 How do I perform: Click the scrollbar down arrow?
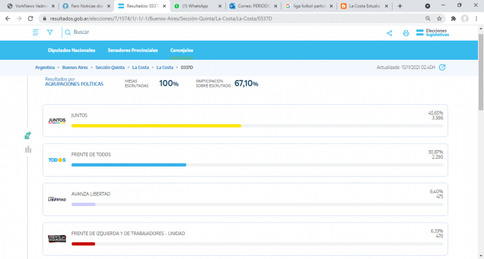(x=481, y=256)
